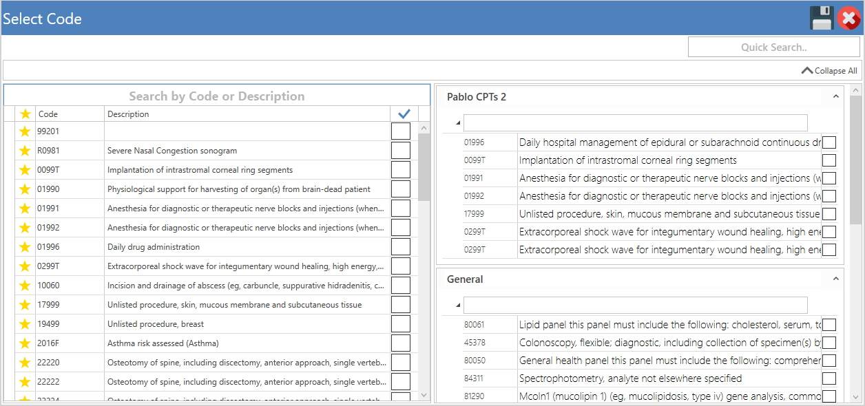Check the box for Colonoscopy 45378

pyautogui.click(x=829, y=343)
